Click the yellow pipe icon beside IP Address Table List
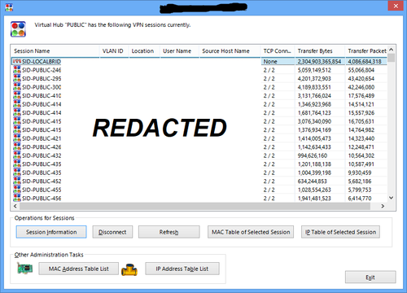 [129, 269]
